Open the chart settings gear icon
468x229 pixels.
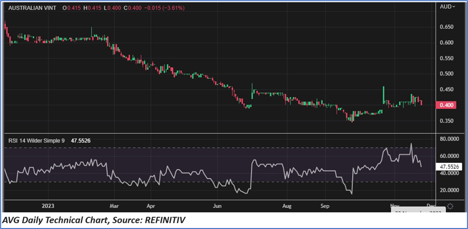(x=450, y=206)
